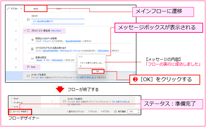This screenshot has height=127, width=206.
Task: Collapse the ブロック エラー発生時 block chevron
Action: click(x=25, y=31)
